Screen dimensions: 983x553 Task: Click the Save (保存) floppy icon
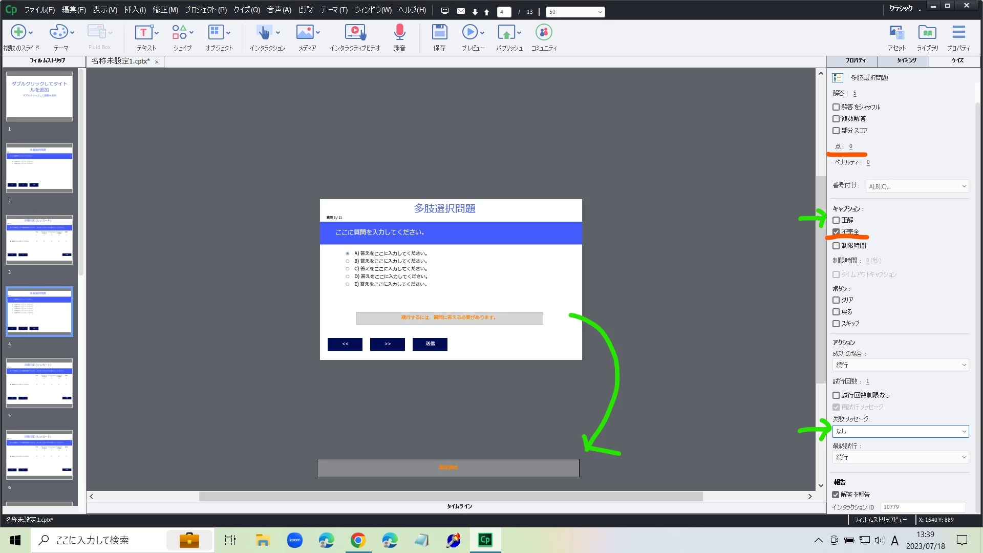(x=439, y=33)
